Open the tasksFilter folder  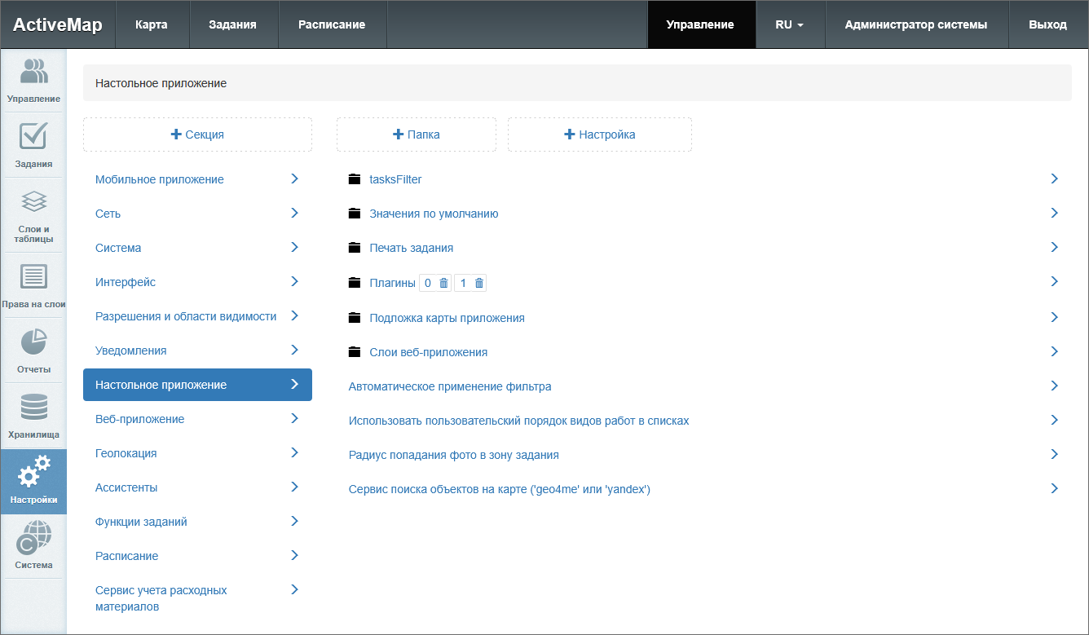pos(395,179)
